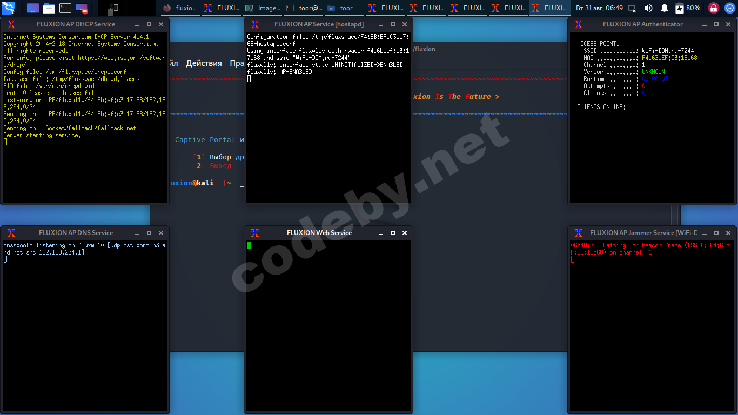738x415 pixels.
Task: Maximize the FLUXION AP Authenticator window
Action: point(716,24)
